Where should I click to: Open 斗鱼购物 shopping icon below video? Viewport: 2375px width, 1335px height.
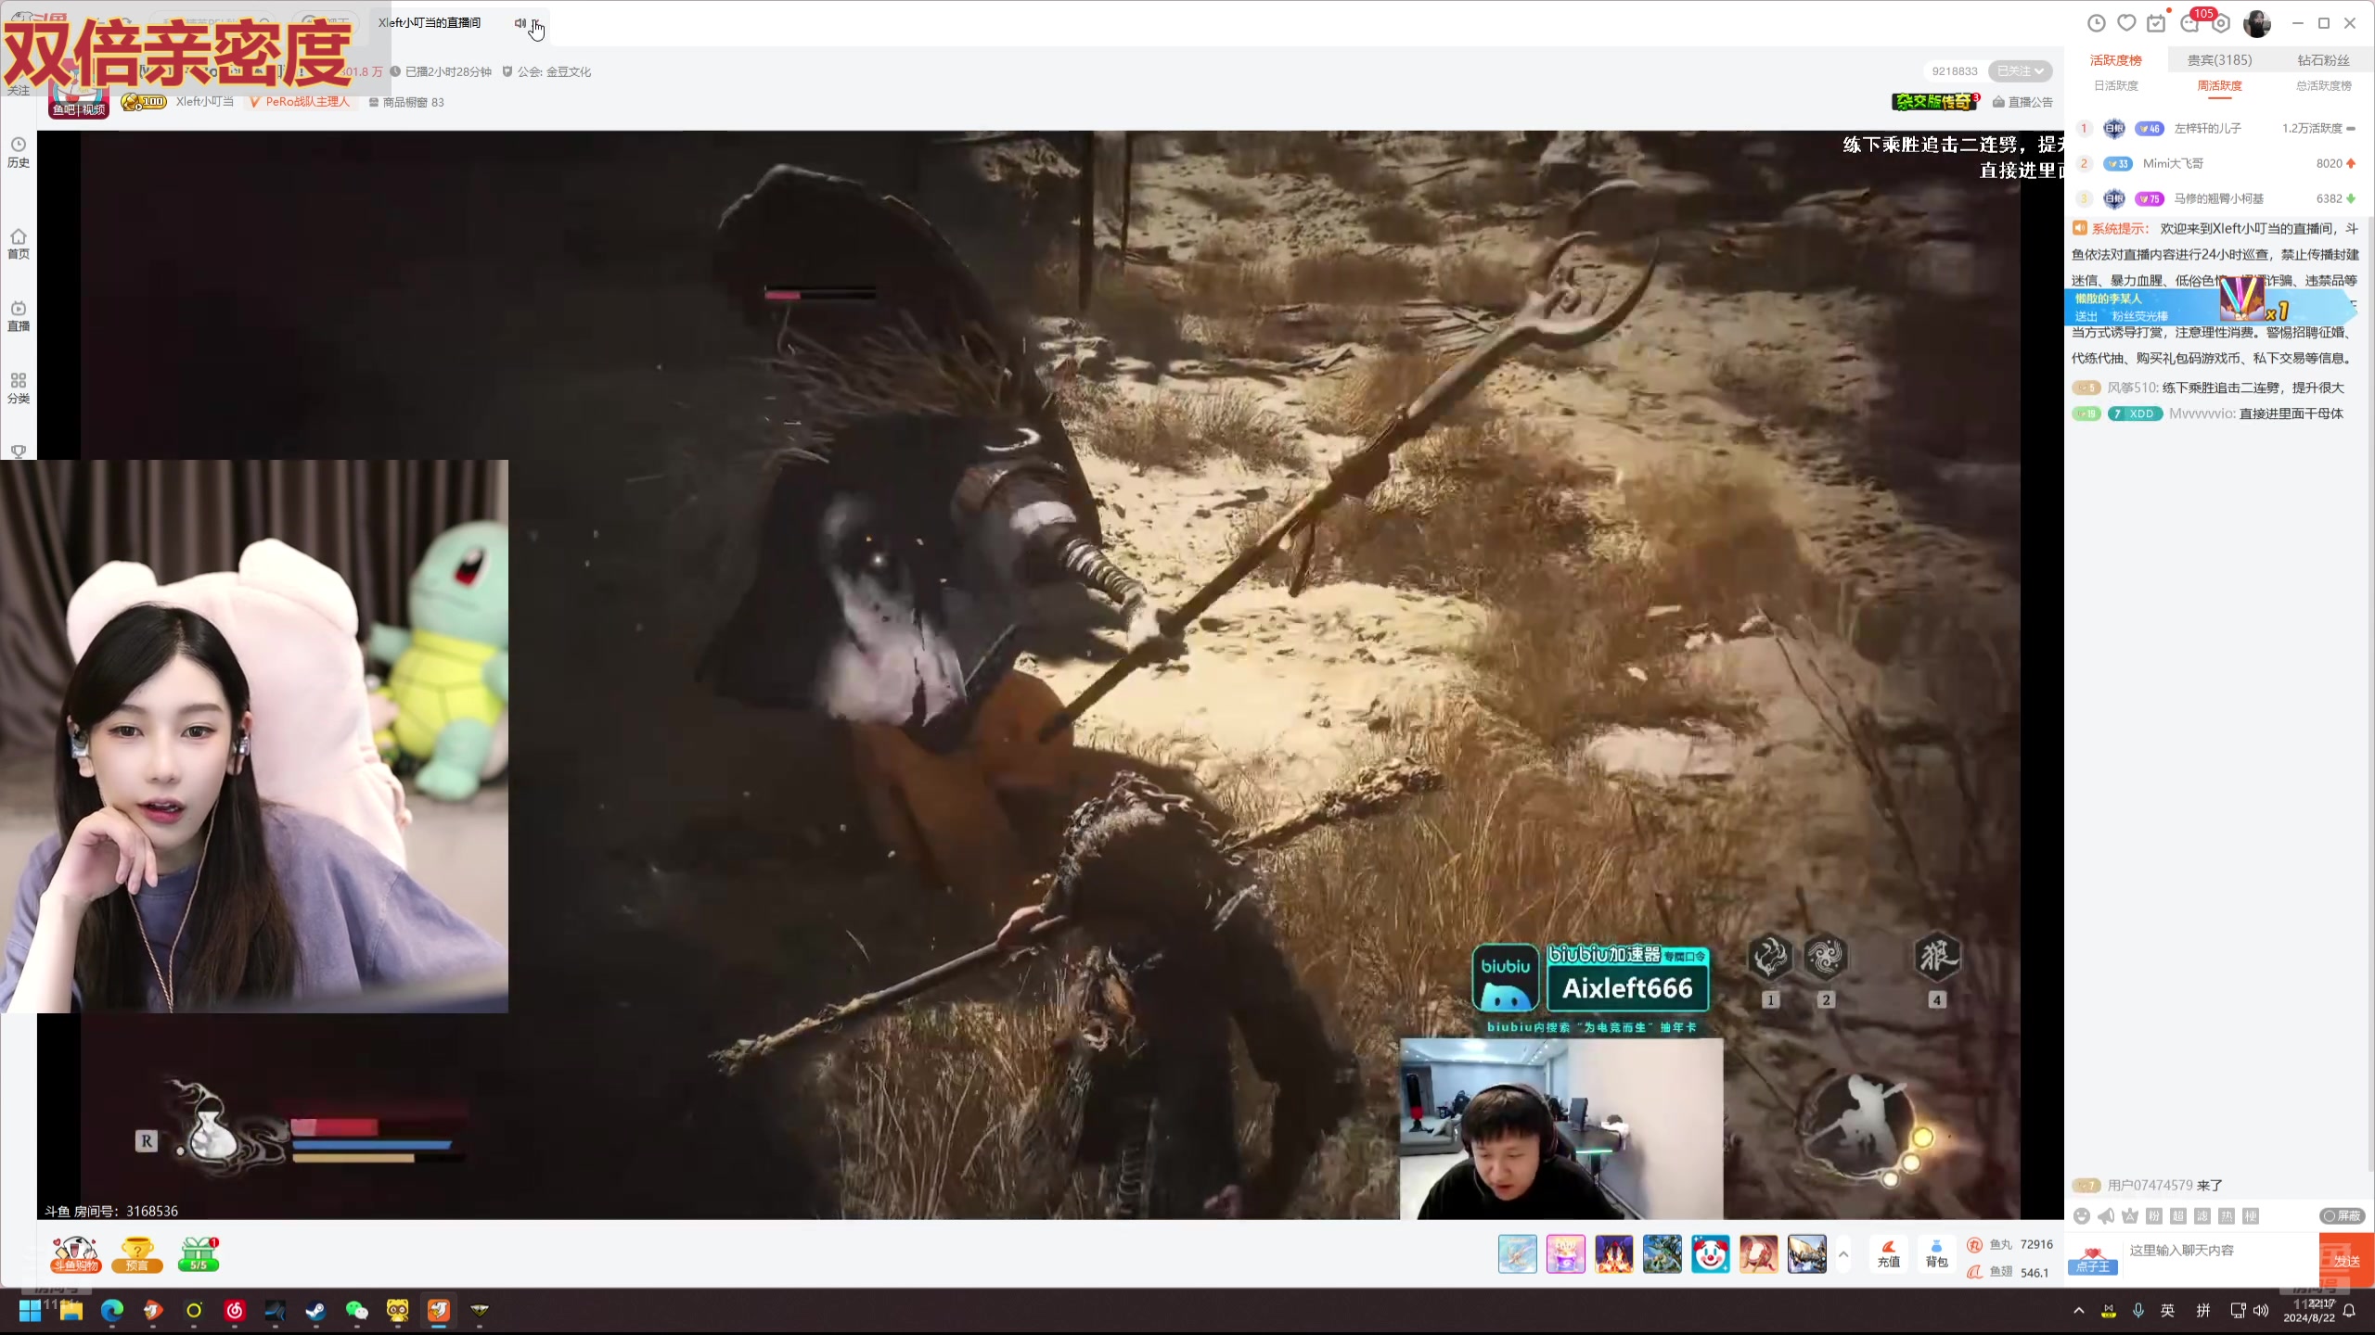tap(75, 1254)
